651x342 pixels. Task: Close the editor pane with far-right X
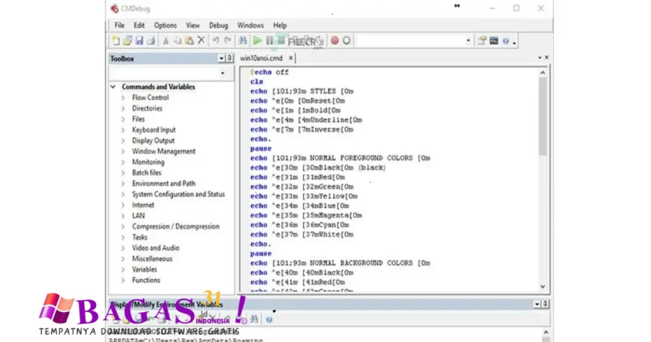point(547,58)
